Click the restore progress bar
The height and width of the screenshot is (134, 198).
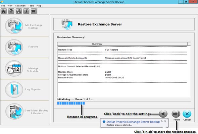pos(124,103)
